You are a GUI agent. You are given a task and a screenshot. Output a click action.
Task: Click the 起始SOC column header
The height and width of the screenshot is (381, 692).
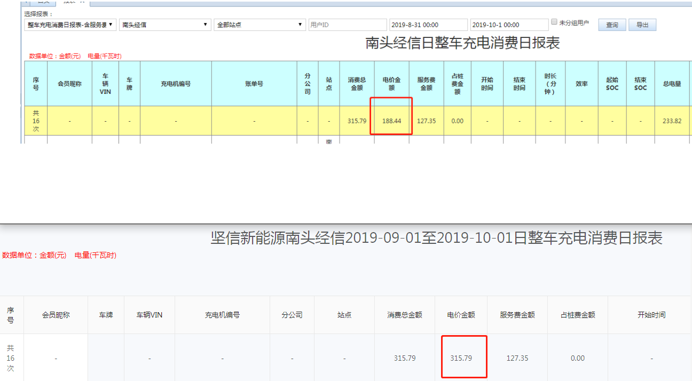tap(612, 84)
